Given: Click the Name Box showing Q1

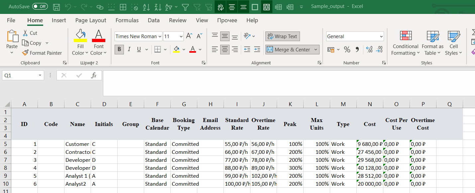Looking at the screenshot, I should click(x=20, y=75).
